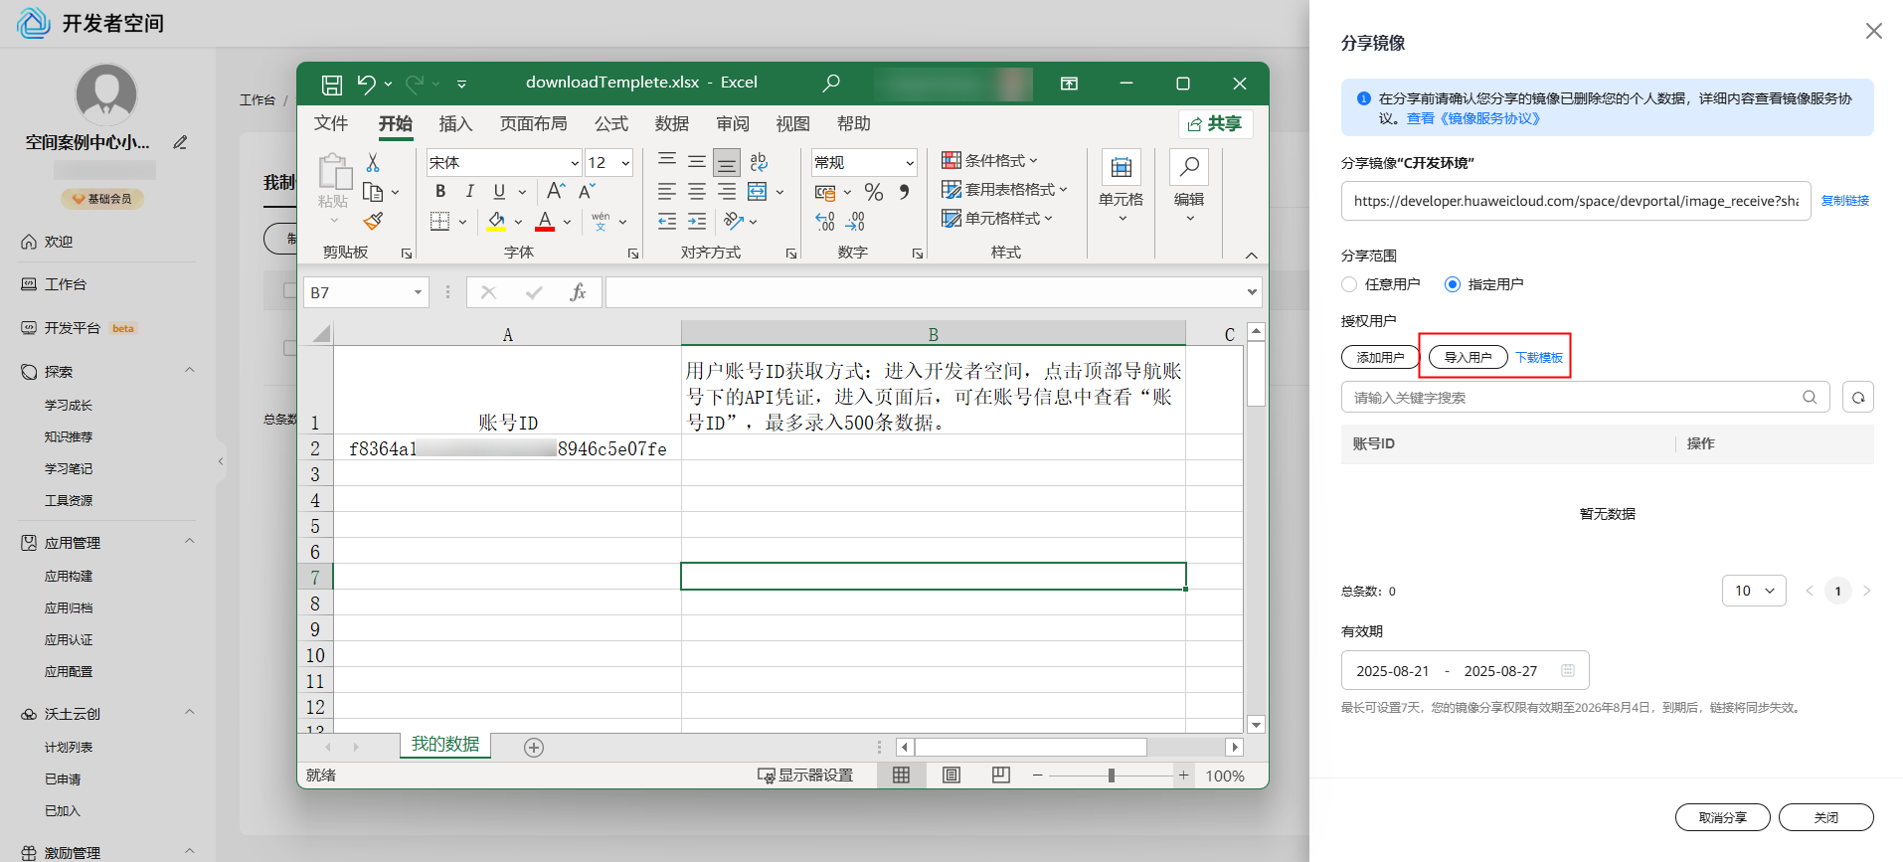Close the share image panel with X
The height and width of the screenshot is (862, 1903).
pos(1874,31)
